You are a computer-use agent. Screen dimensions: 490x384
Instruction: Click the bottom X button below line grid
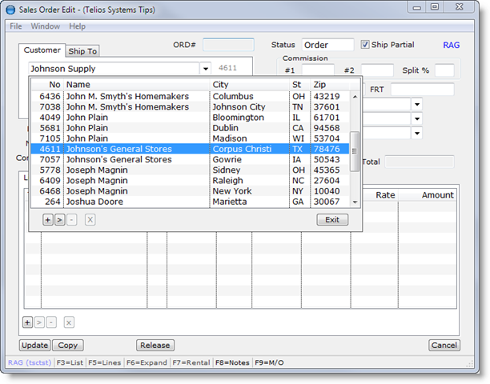point(69,322)
